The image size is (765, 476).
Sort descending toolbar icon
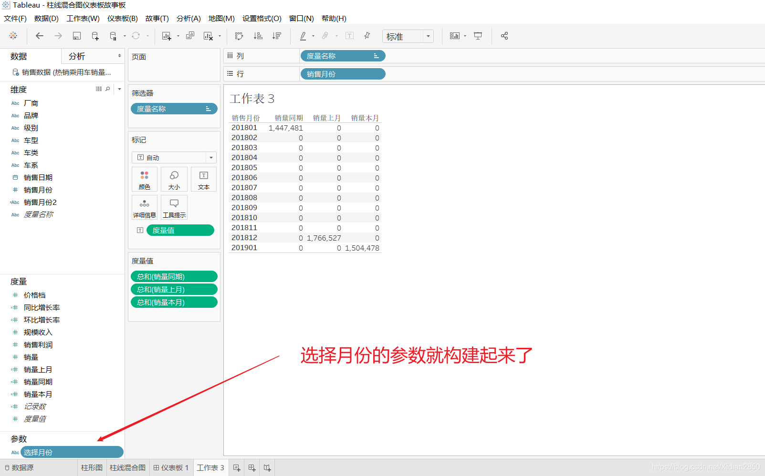pyautogui.click(x=276, y=36)
